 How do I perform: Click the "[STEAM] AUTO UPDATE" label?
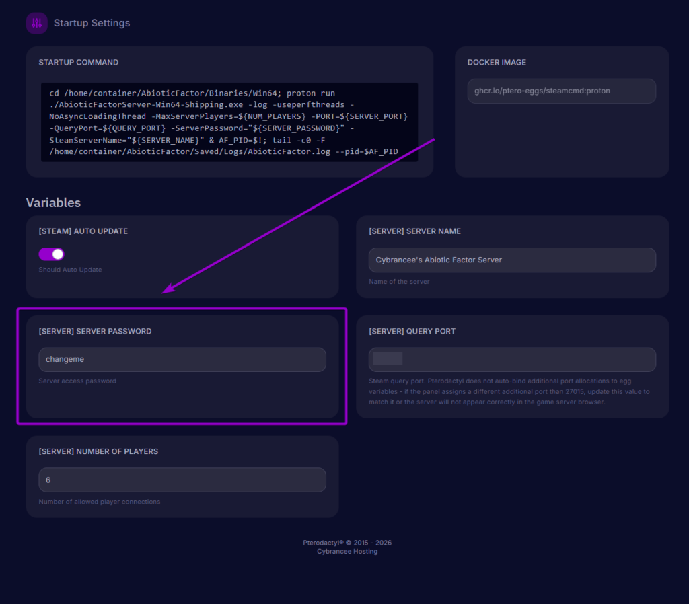click(x=83, y=231)
